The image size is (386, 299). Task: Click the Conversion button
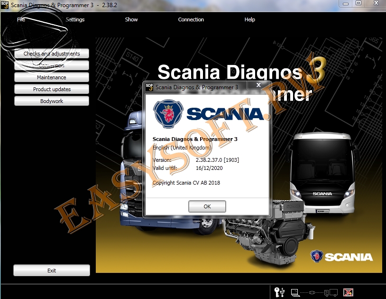52,65
